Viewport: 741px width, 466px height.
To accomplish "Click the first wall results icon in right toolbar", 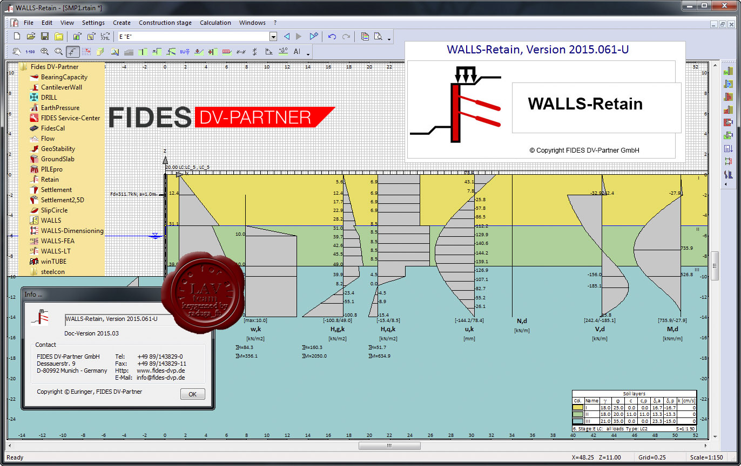I will coord(728,71).
